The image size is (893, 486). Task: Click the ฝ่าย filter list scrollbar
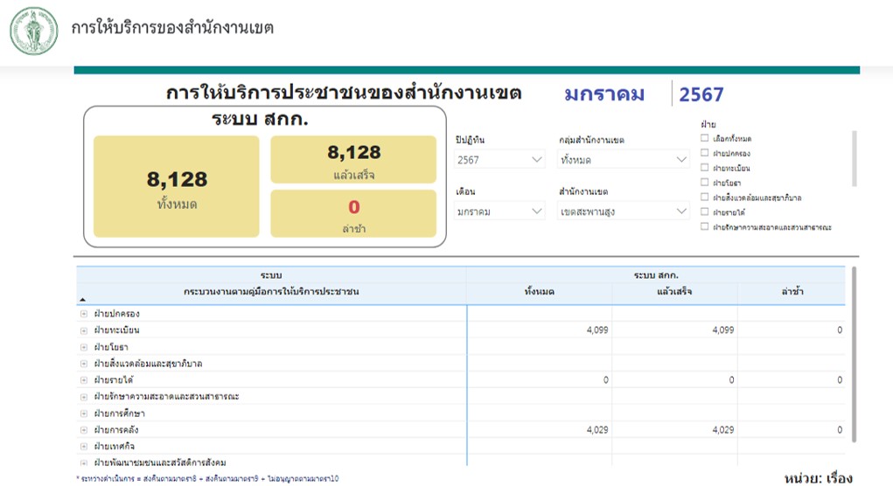(854, 159)
